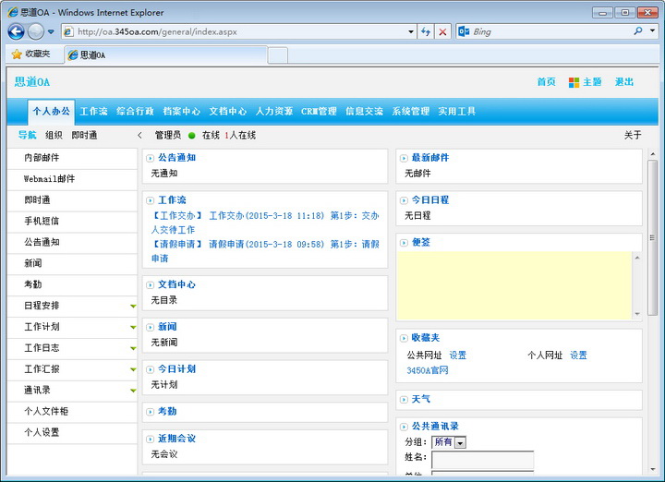The height and width of the screenshot is (482, 665).
Task: Collapse the sidebar with the left chevron
Action: click(x=140, y=135)
